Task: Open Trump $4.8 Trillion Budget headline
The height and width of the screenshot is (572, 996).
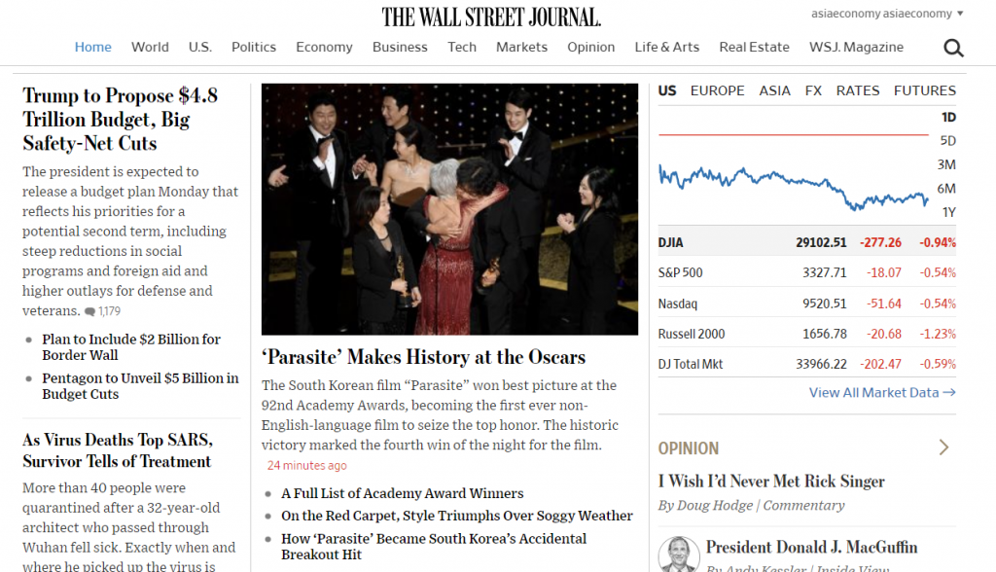Action: click(120, 120)
